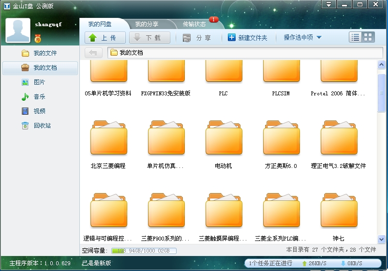
Task: Select the 电动机 folder
Action: point(223,140)
